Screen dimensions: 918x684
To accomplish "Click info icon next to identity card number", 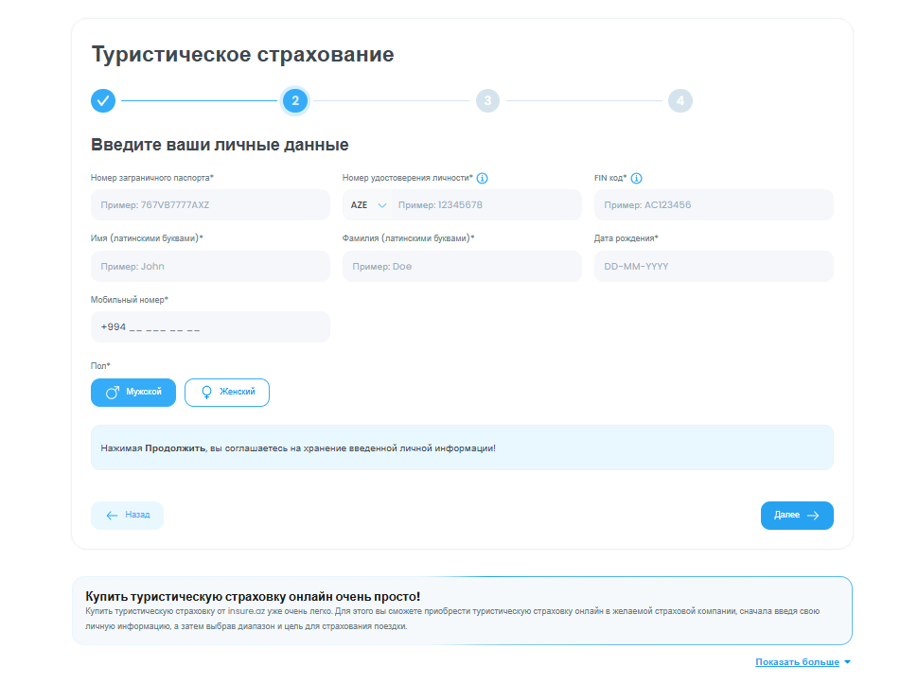I will [483, 178].
